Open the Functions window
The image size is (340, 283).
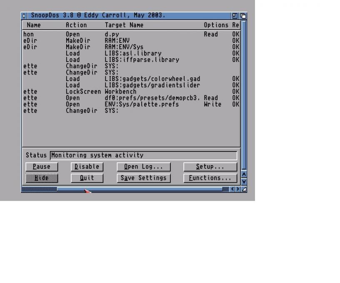210,178
